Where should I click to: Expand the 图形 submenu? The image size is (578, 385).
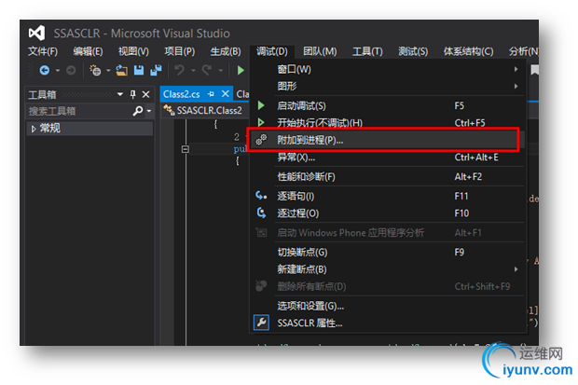pos(516,86)
